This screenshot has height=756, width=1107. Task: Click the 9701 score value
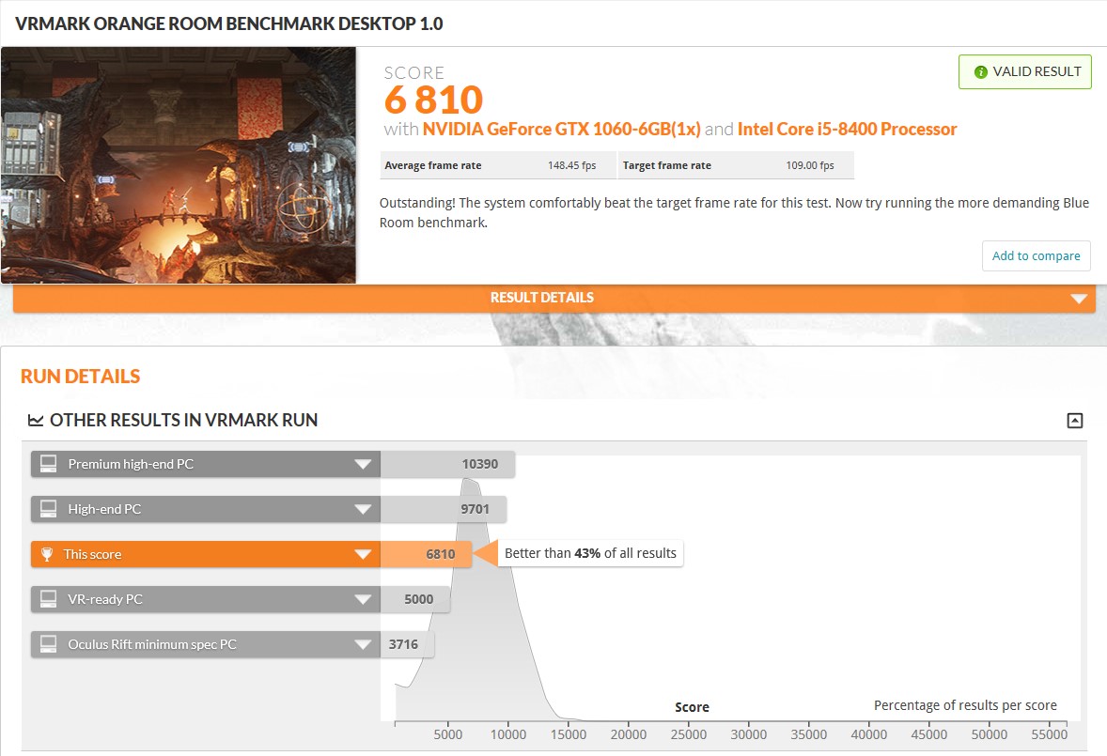[x=476, y=509]
